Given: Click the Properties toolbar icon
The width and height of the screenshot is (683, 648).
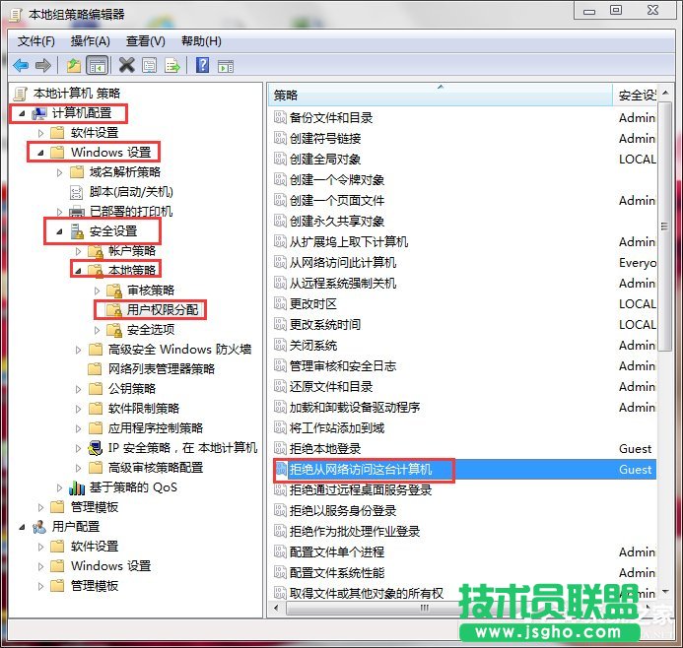Looking at the screenshot, I should click(149, 66).
